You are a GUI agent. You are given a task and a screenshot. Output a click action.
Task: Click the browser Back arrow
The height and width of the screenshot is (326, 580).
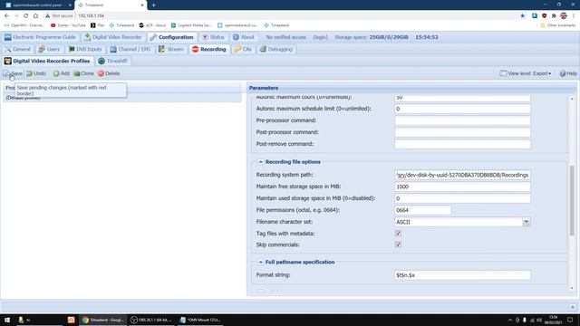(6, 16)
